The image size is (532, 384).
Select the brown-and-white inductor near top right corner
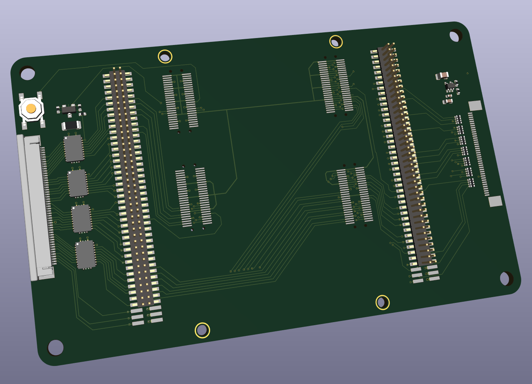[x=442, y=76]
